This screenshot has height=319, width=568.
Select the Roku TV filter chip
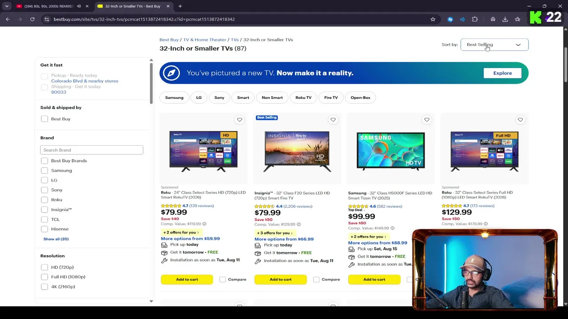[x=304, y=97]
